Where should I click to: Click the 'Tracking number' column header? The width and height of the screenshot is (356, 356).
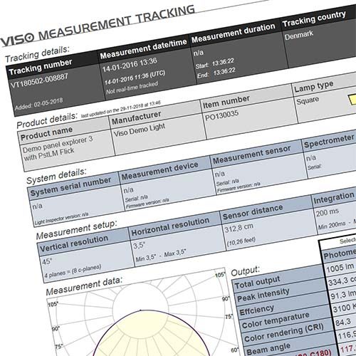coord(41,67)
